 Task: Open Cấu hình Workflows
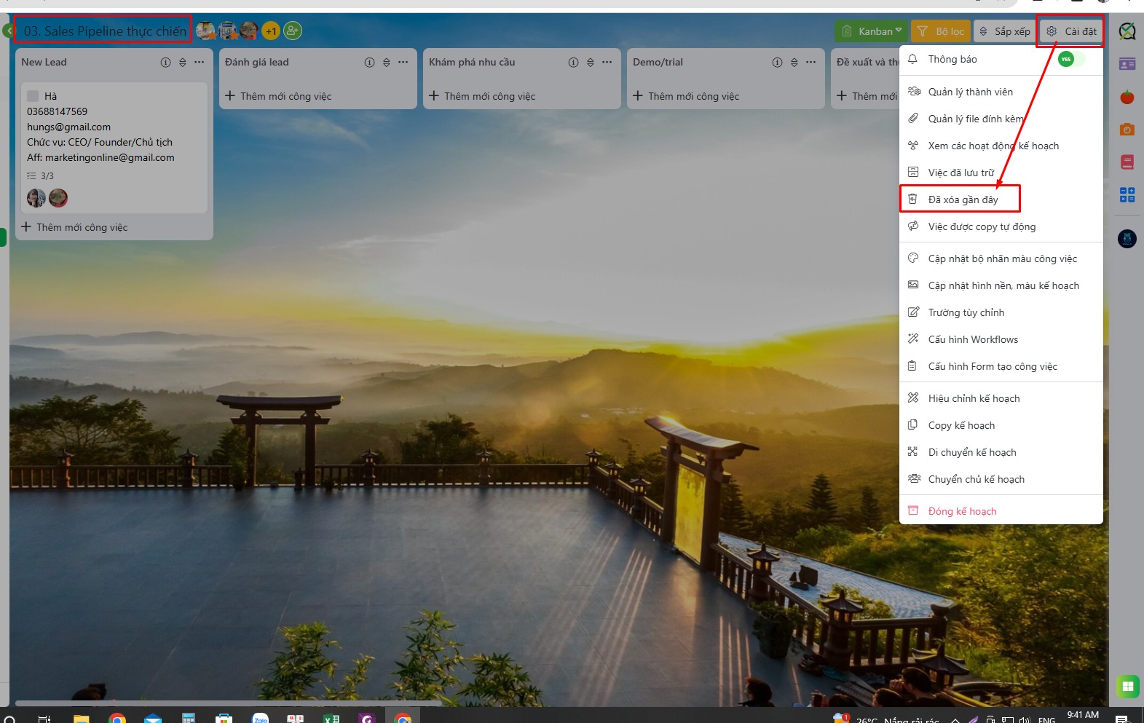[1001, 339]
